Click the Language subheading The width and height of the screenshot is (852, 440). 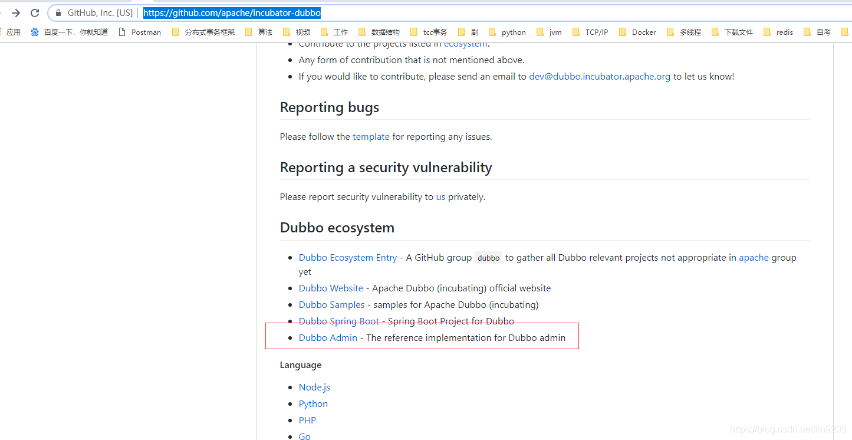(301, 365)
